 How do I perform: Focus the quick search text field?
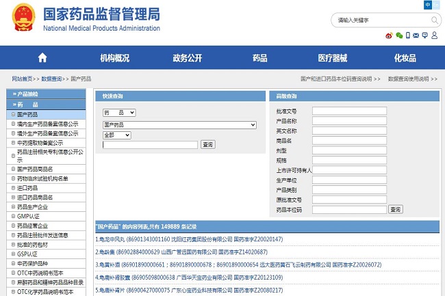pos(150,145)
